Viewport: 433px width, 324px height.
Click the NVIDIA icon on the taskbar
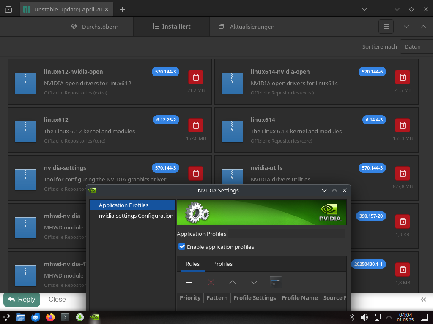[95, 317]
